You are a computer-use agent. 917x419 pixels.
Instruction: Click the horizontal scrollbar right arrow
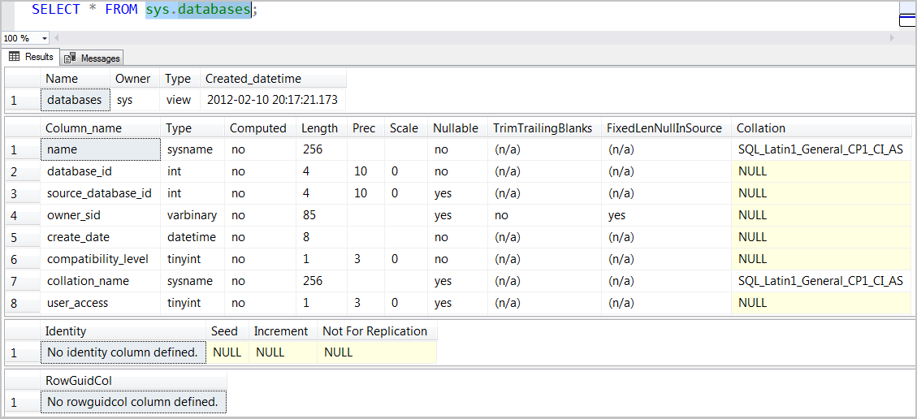pyautogui.click(x=892, y=38)
